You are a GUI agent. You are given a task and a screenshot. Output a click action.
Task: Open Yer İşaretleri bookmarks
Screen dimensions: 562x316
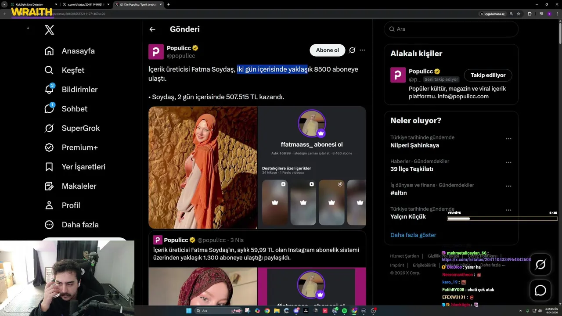pyautogui.click(x=75, y=167)
